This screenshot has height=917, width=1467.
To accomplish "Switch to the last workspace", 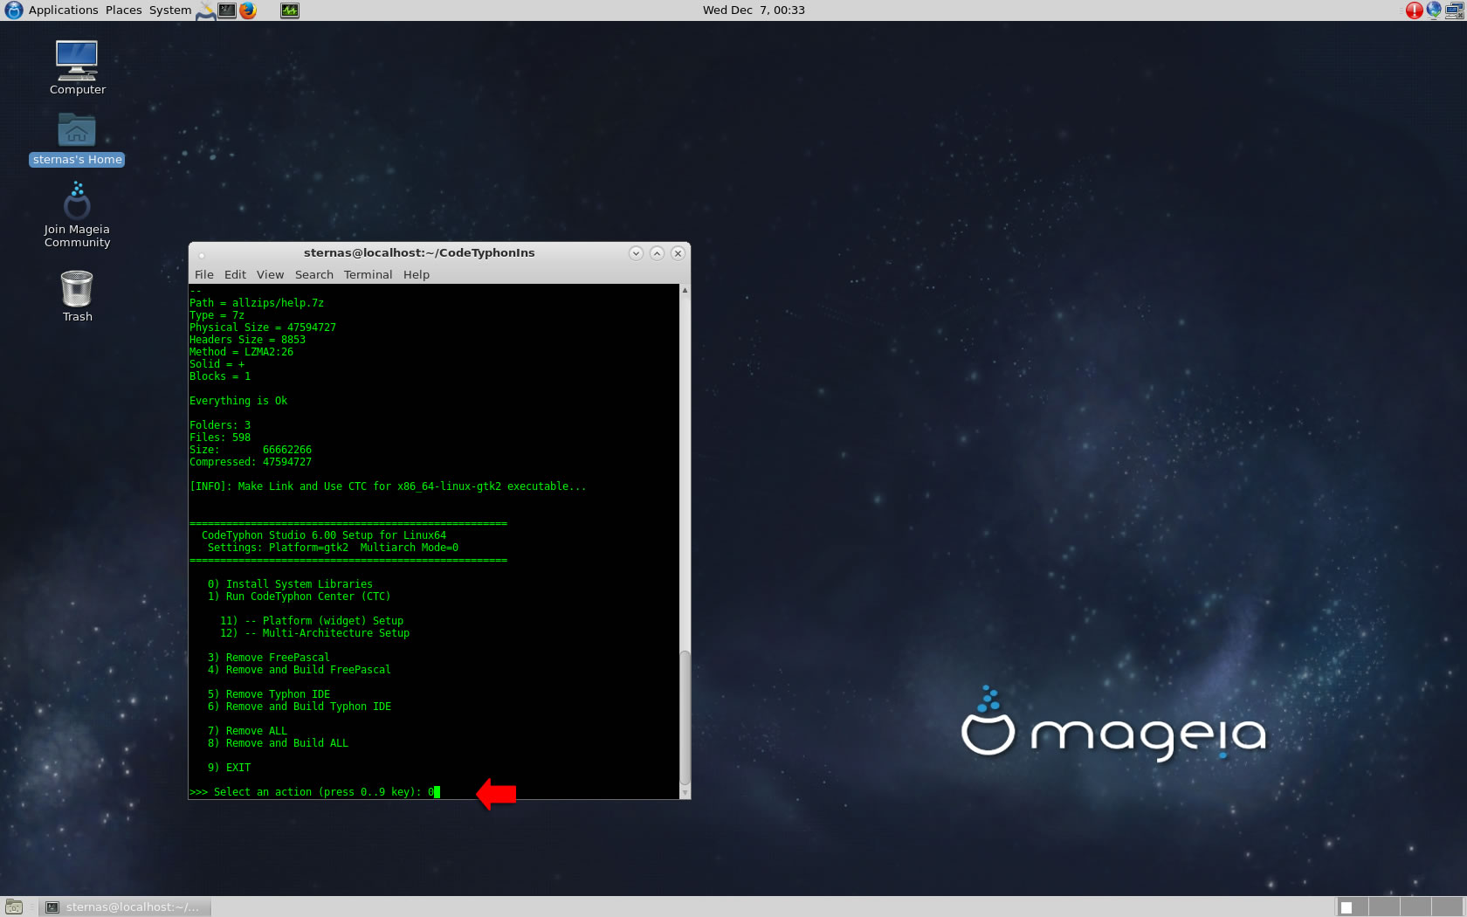I will pyautogui.click(x=1447, y=907).
